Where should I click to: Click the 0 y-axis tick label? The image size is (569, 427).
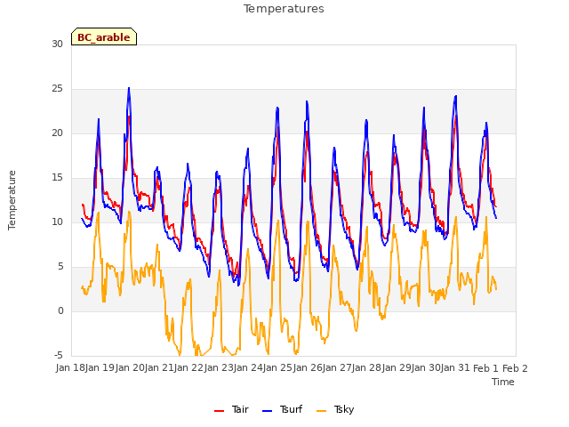(60, 311)
